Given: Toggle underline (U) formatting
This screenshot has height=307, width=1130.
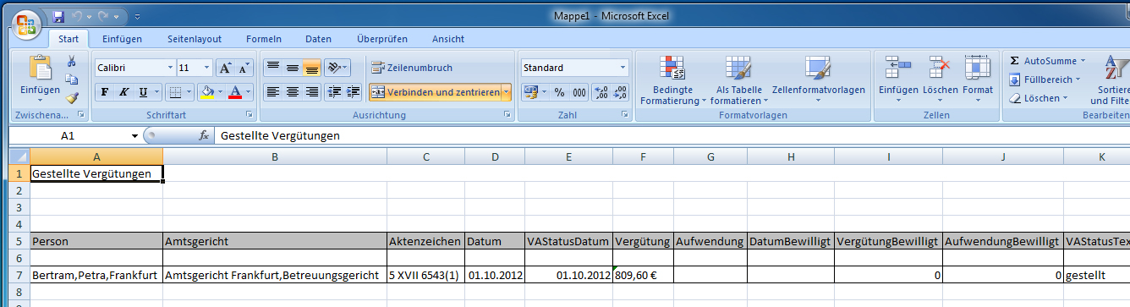Looking at the screenshot, I should point(143,92).
